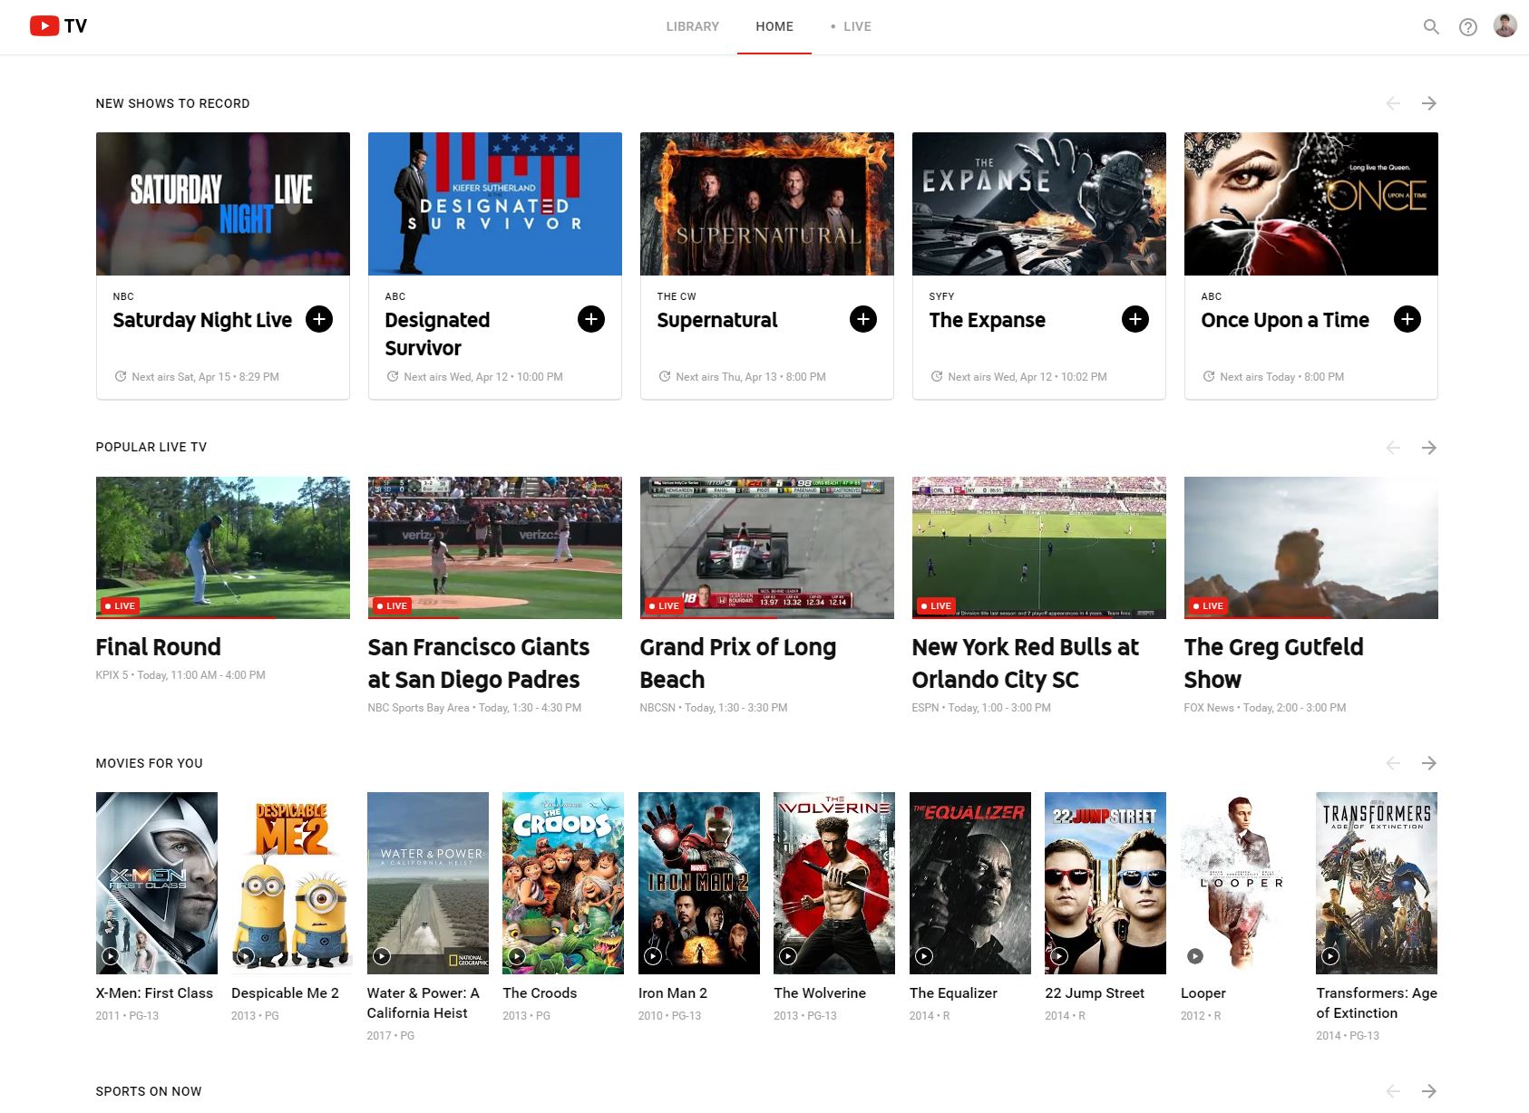
Task: Switch to the Home tab
Action: coord(774,26)
